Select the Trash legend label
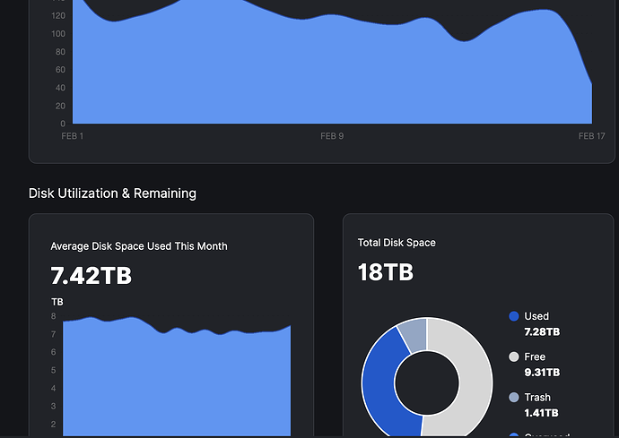This screenshot has width=619, height=438. 537,397
